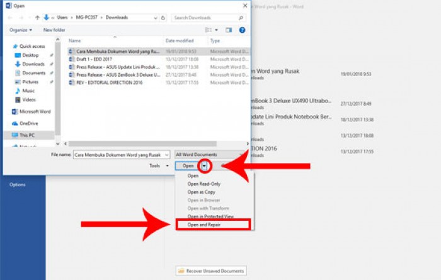Open recent document dated 19/01/2018 9:53 in Word
This screenshot has width=441, height=280.
point(312,74)
